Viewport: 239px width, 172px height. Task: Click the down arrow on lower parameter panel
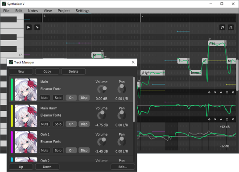[215, 119]
